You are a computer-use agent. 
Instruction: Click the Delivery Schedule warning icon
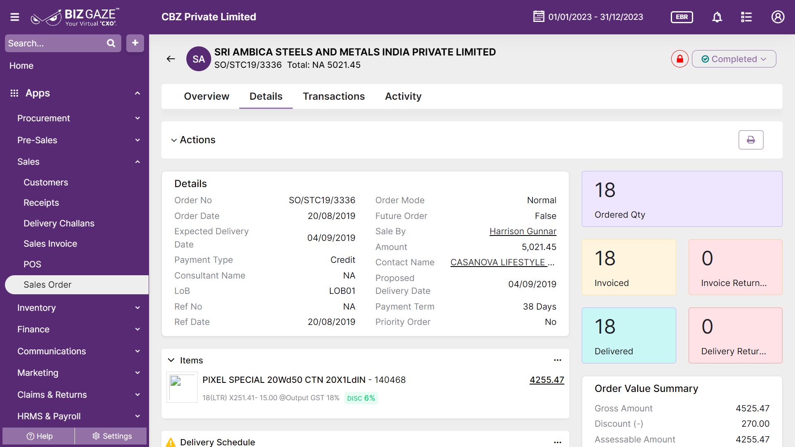pos(171,442)
